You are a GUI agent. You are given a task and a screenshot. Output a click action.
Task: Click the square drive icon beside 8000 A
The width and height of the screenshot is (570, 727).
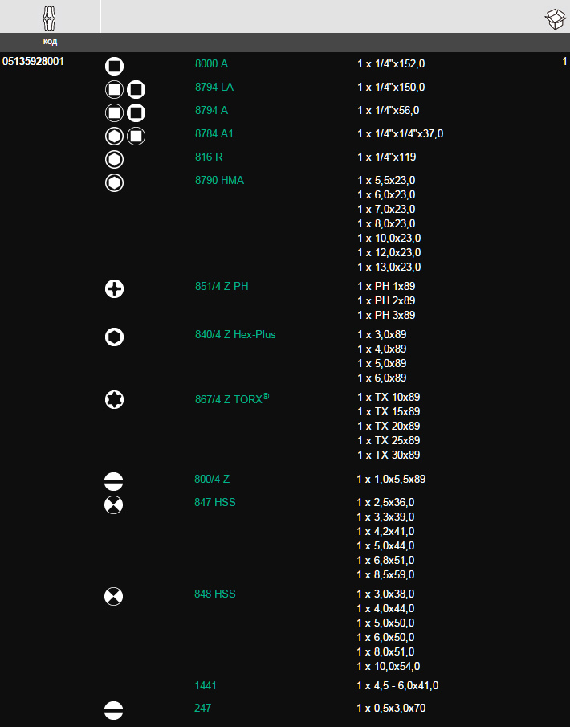pos(114,67)
